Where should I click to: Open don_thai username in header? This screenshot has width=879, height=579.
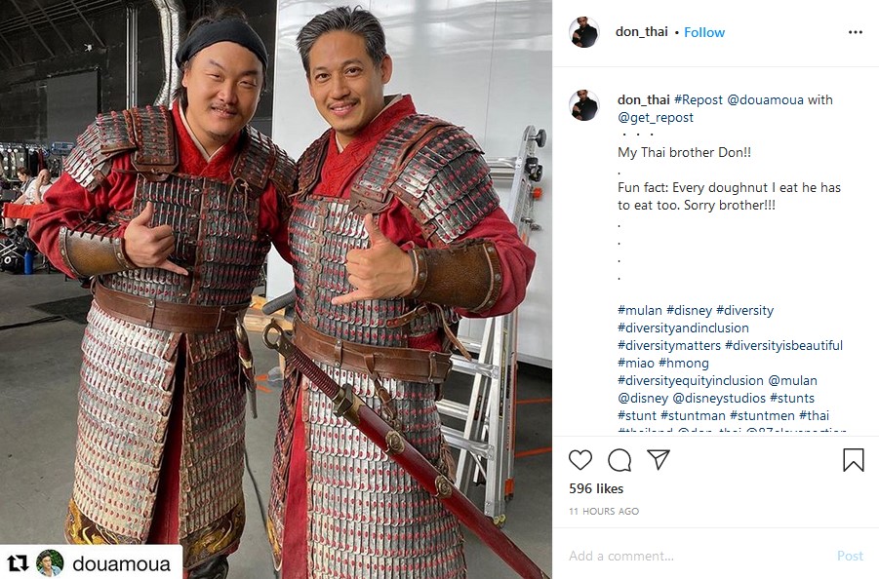point(641,32)
